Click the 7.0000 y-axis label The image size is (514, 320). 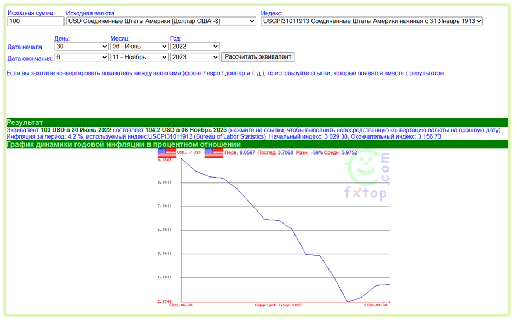click(x=165, y=206)
